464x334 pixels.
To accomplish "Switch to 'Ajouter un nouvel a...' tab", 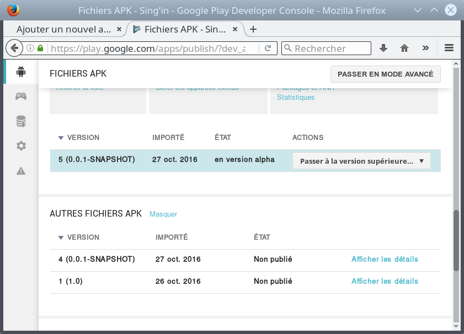I will tap(63, 29).
